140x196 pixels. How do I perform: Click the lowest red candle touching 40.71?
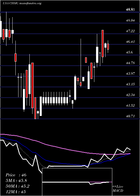35,108
